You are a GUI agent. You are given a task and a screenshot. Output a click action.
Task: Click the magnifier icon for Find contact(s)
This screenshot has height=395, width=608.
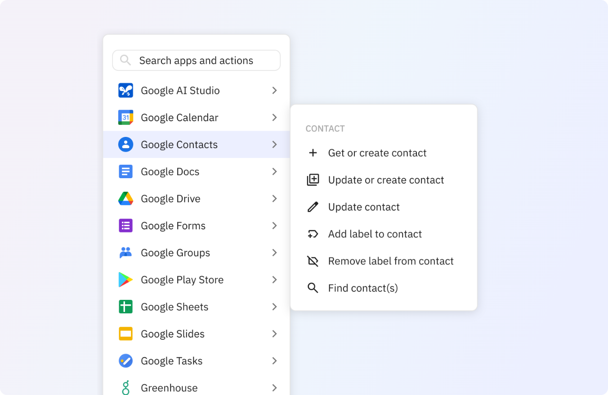coord(313,288)
